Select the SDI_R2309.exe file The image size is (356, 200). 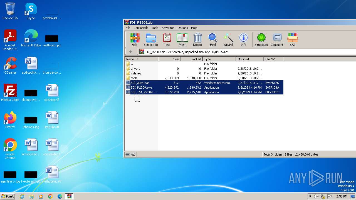point(204,87)
